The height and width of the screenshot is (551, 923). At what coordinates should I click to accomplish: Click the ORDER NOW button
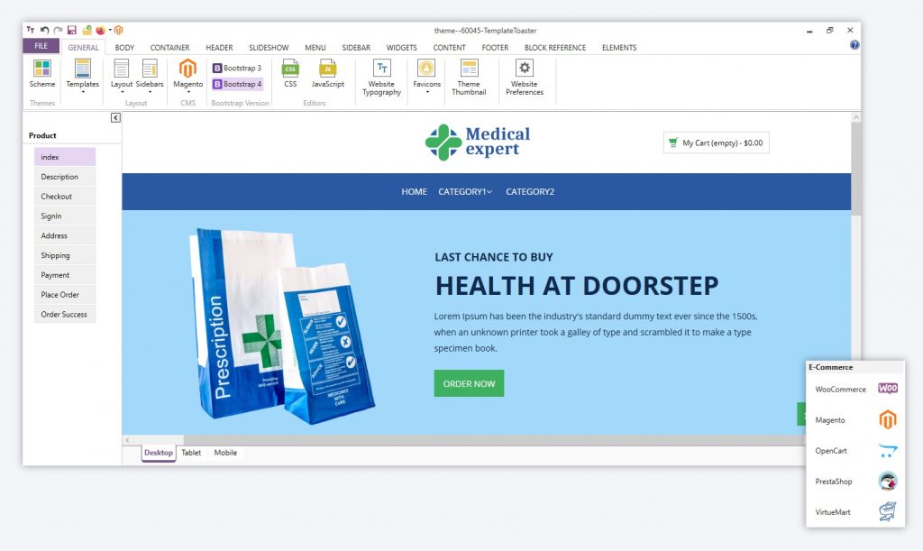click(x=469, y=383)
